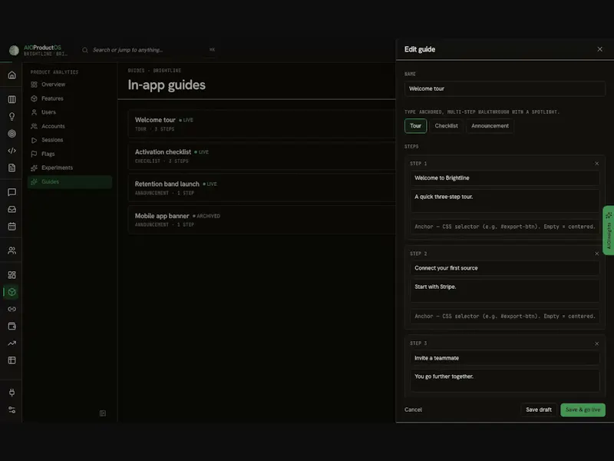Collapse the sidebar with the panel icon
Image resolution: width=614 pixels, height=461 pixels.
(103, 413)
